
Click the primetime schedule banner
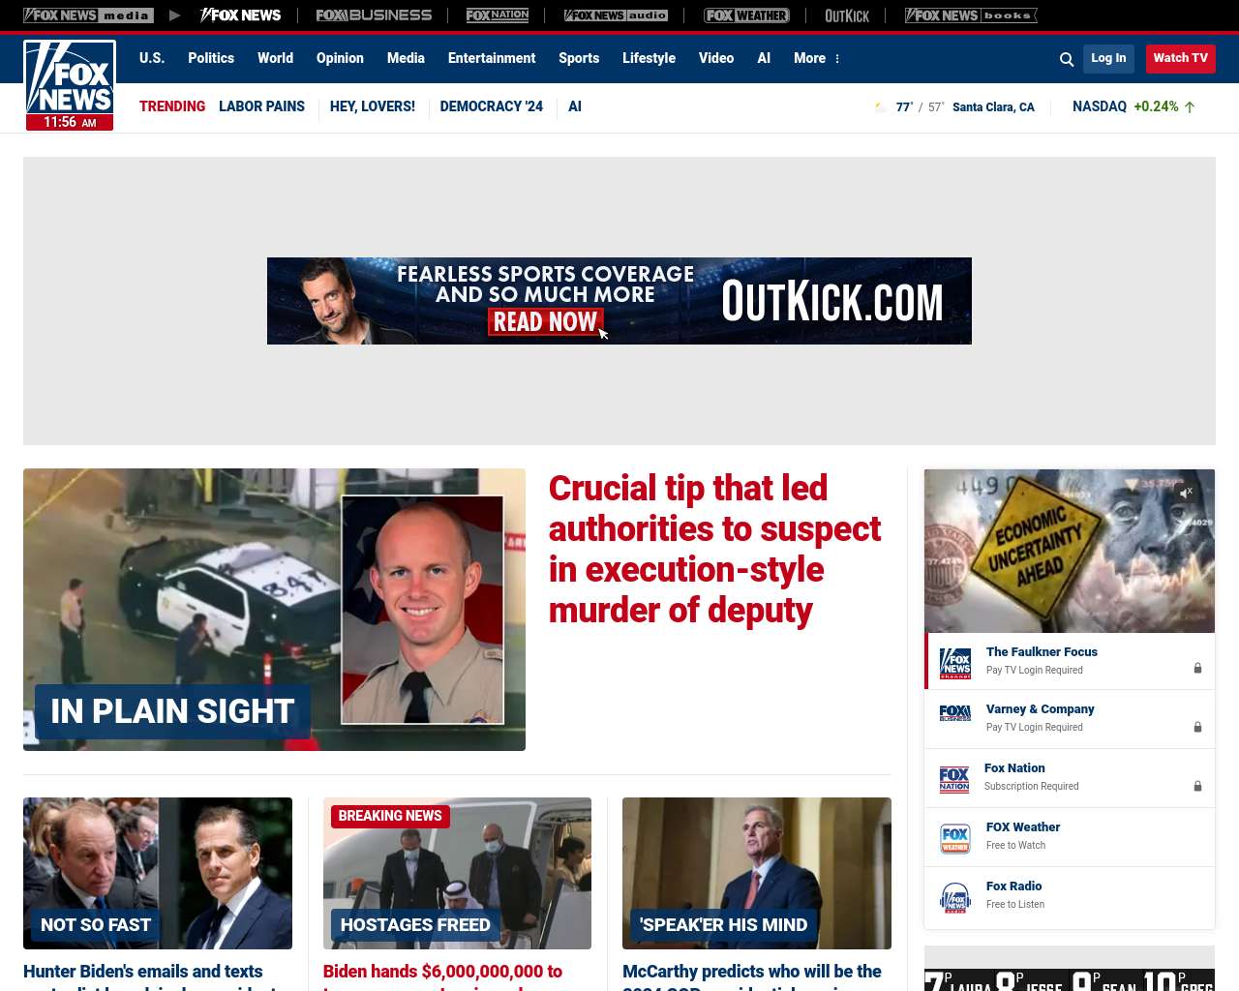click(1070, 979)
